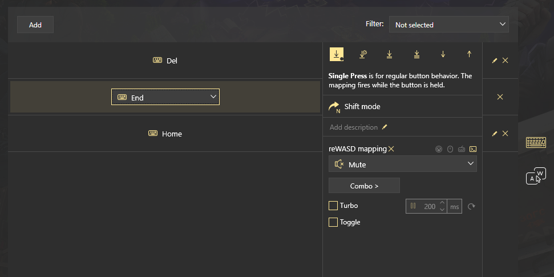
Task: Select the Triple Press activator icon
Action: point(416,54)
